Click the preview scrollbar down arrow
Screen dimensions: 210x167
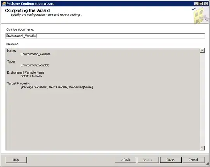pyautogui.click(x=202, y=148)
